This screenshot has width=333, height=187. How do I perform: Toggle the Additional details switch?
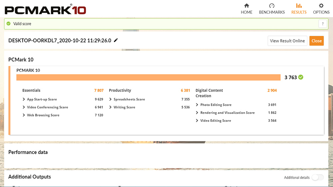point(317,177)
